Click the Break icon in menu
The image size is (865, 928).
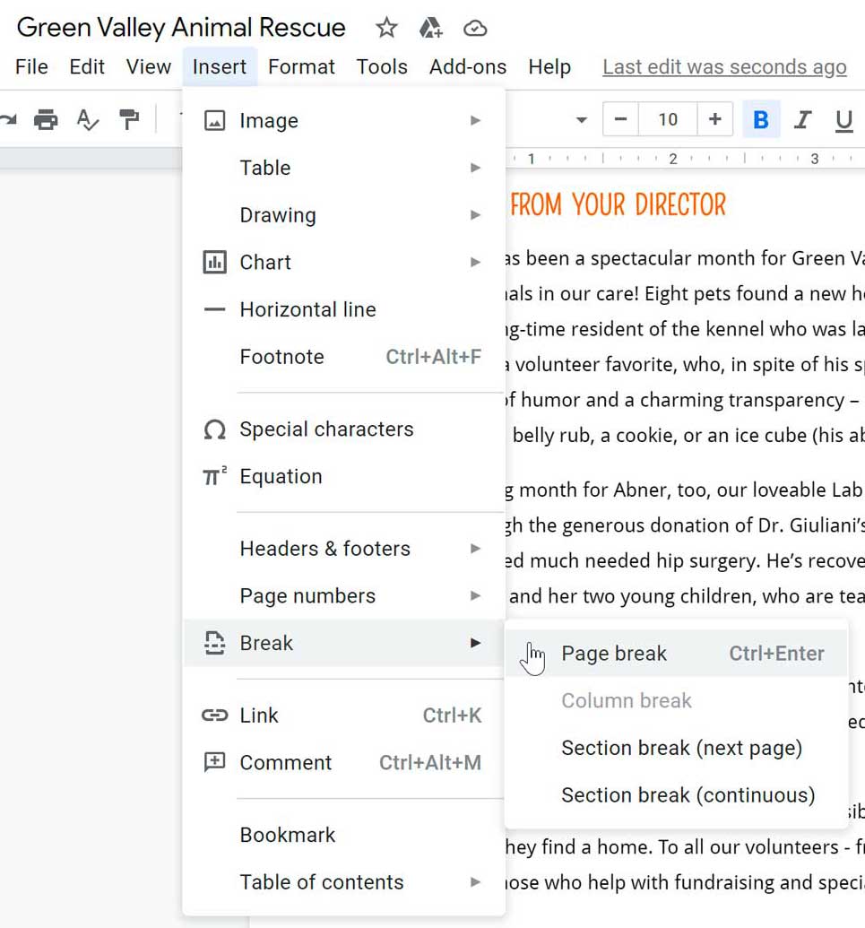tap(215, 644)
